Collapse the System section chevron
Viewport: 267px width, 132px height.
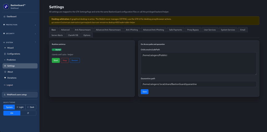coord(35,42)
